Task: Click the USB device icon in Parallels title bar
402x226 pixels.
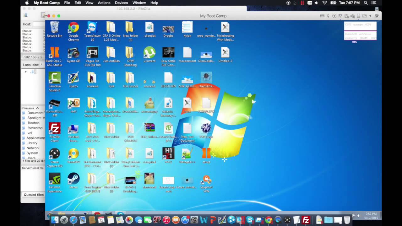Action: click(x=328, y=16)
